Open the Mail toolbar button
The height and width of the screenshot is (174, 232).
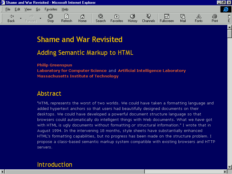183,18
